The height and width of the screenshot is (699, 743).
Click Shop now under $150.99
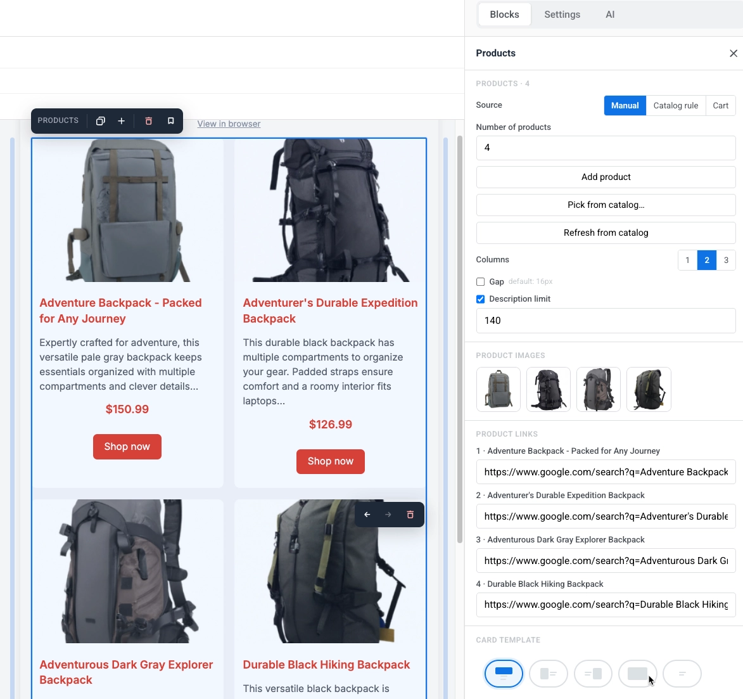[x=127, y=447]
